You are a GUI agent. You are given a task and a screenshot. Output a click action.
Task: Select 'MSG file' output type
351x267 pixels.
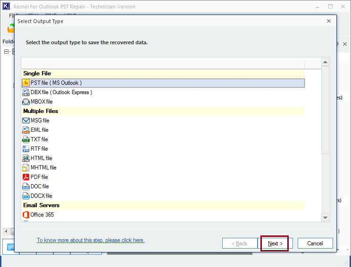(163, 121)
